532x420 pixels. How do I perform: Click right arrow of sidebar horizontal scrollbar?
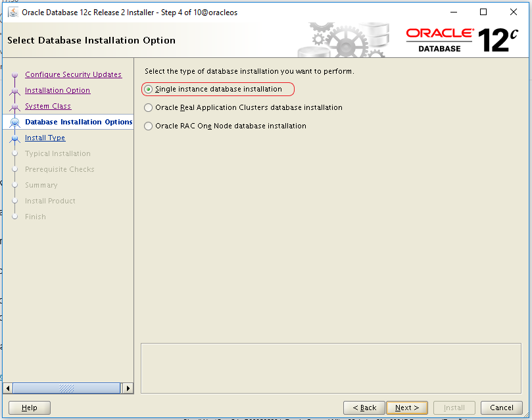(x=128, y=388)
